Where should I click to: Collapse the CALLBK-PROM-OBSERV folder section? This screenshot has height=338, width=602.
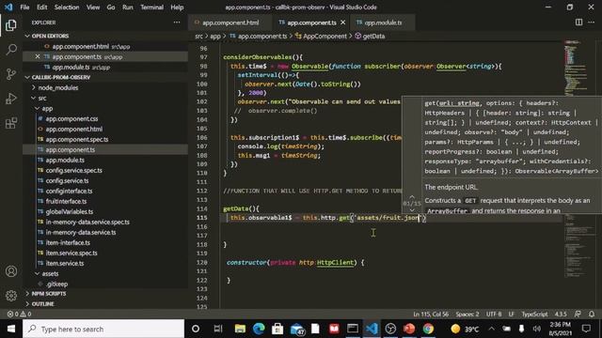[60, 77]
